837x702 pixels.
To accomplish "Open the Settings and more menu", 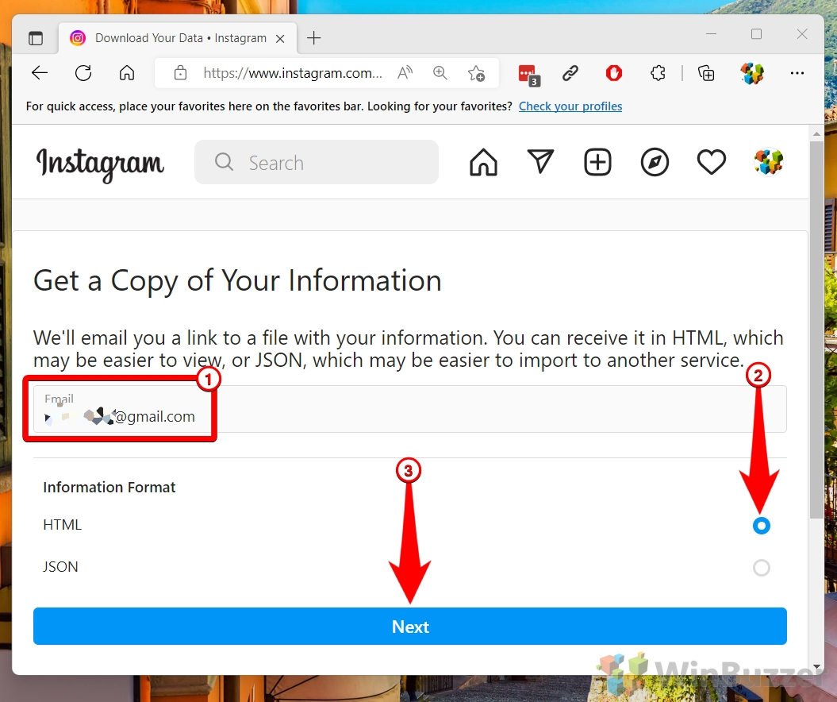I will click(797, 72).
